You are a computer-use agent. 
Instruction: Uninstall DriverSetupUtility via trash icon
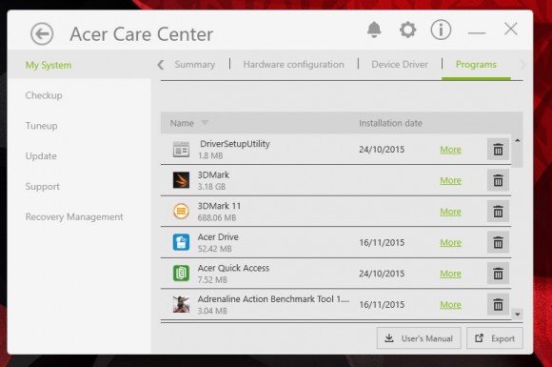(498, 150)
